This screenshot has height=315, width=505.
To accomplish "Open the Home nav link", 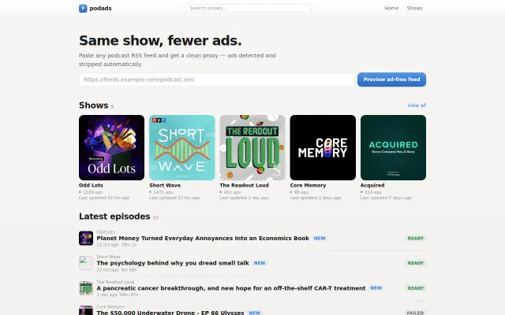I will 391,9.
